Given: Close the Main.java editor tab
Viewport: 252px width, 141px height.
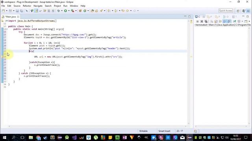Looking at the screenshot, I should (x=18, y=16).
